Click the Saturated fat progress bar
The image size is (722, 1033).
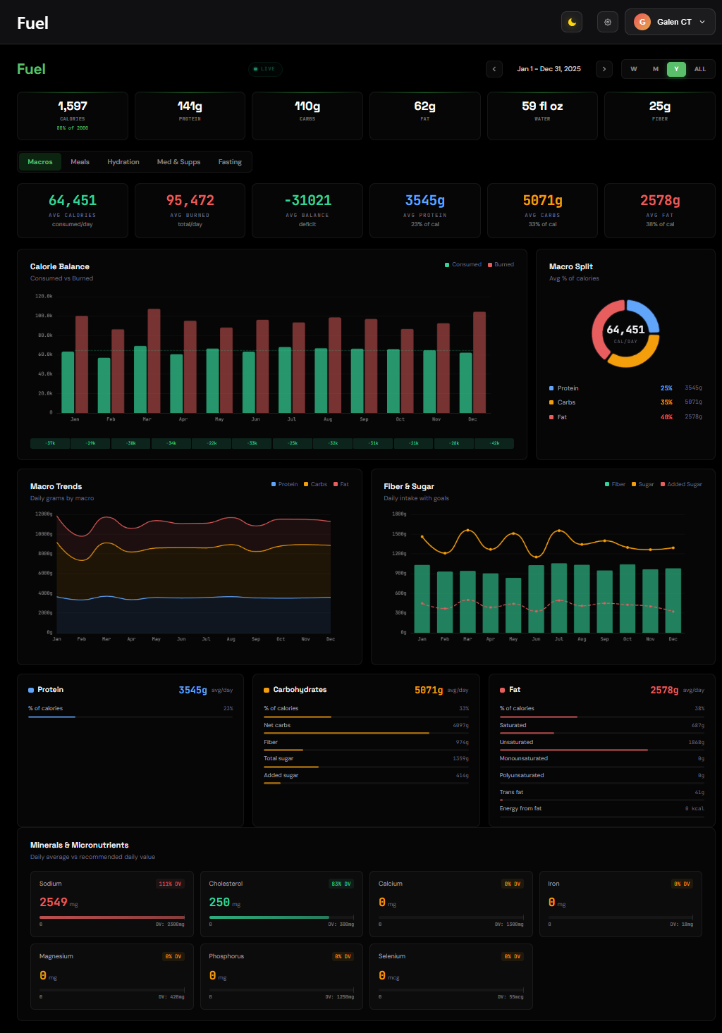[x=602, y=734]
